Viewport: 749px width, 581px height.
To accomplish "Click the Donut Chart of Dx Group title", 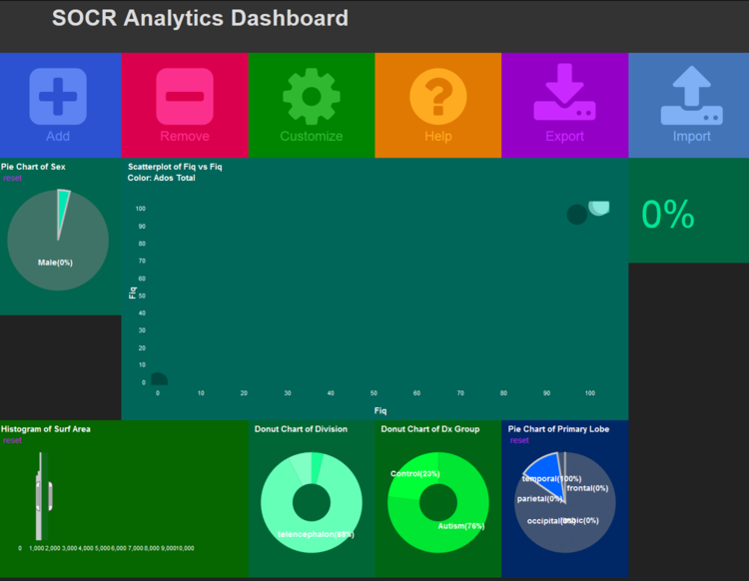I will tap(430, 428).
